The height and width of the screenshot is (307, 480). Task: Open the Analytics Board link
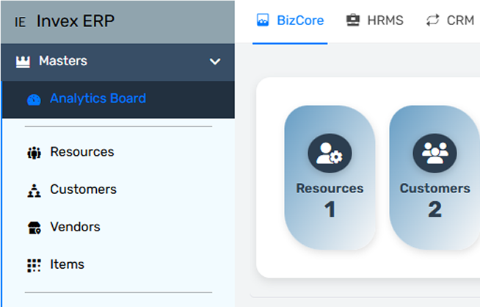pyautogui.click(x=98, y=98)
